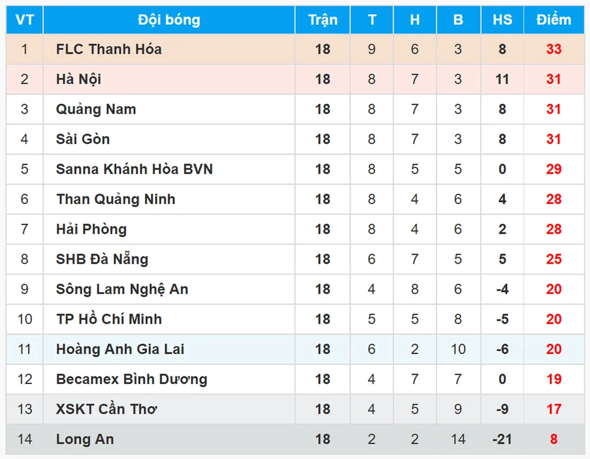Click the Sài Gòn team name

click(x=83, y=140)
